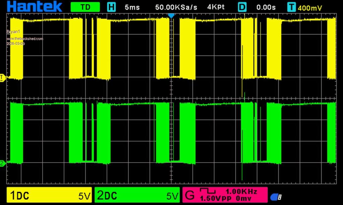The height and width of the screenshot is (205, 343).
Task: Click the 50.00KSa/s sample rate readout
Action: coord(176,7)
